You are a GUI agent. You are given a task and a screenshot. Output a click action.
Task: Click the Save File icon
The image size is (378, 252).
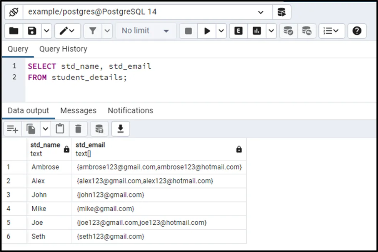[x=32, y=31]
